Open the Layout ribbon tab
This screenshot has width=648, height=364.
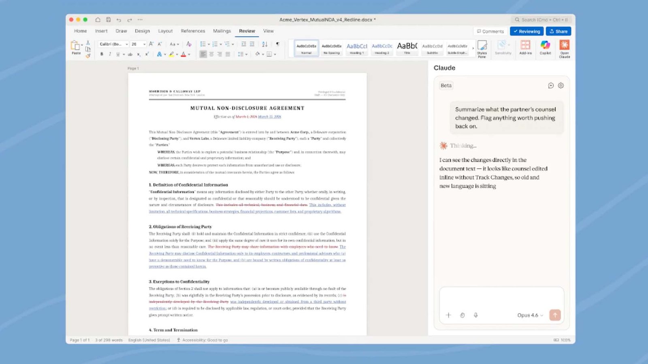[x=165, y=31]
